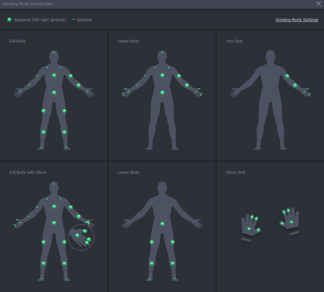
Task: Click the hip sensor node on Lower Body figure
Action: tap(162, 225)
